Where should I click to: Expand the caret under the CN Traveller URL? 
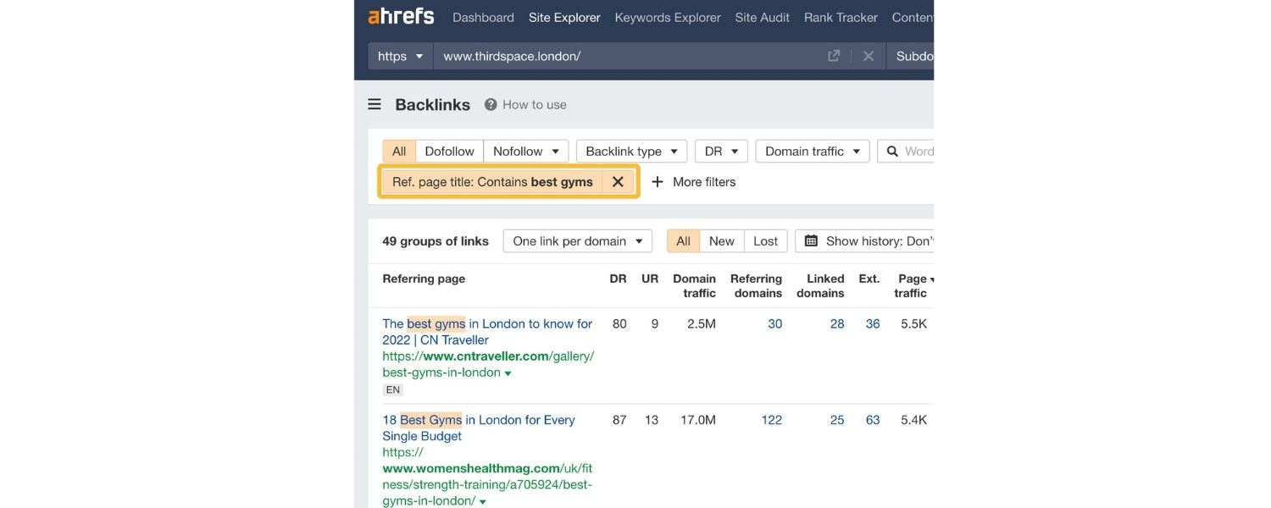(x=507, y=372)
